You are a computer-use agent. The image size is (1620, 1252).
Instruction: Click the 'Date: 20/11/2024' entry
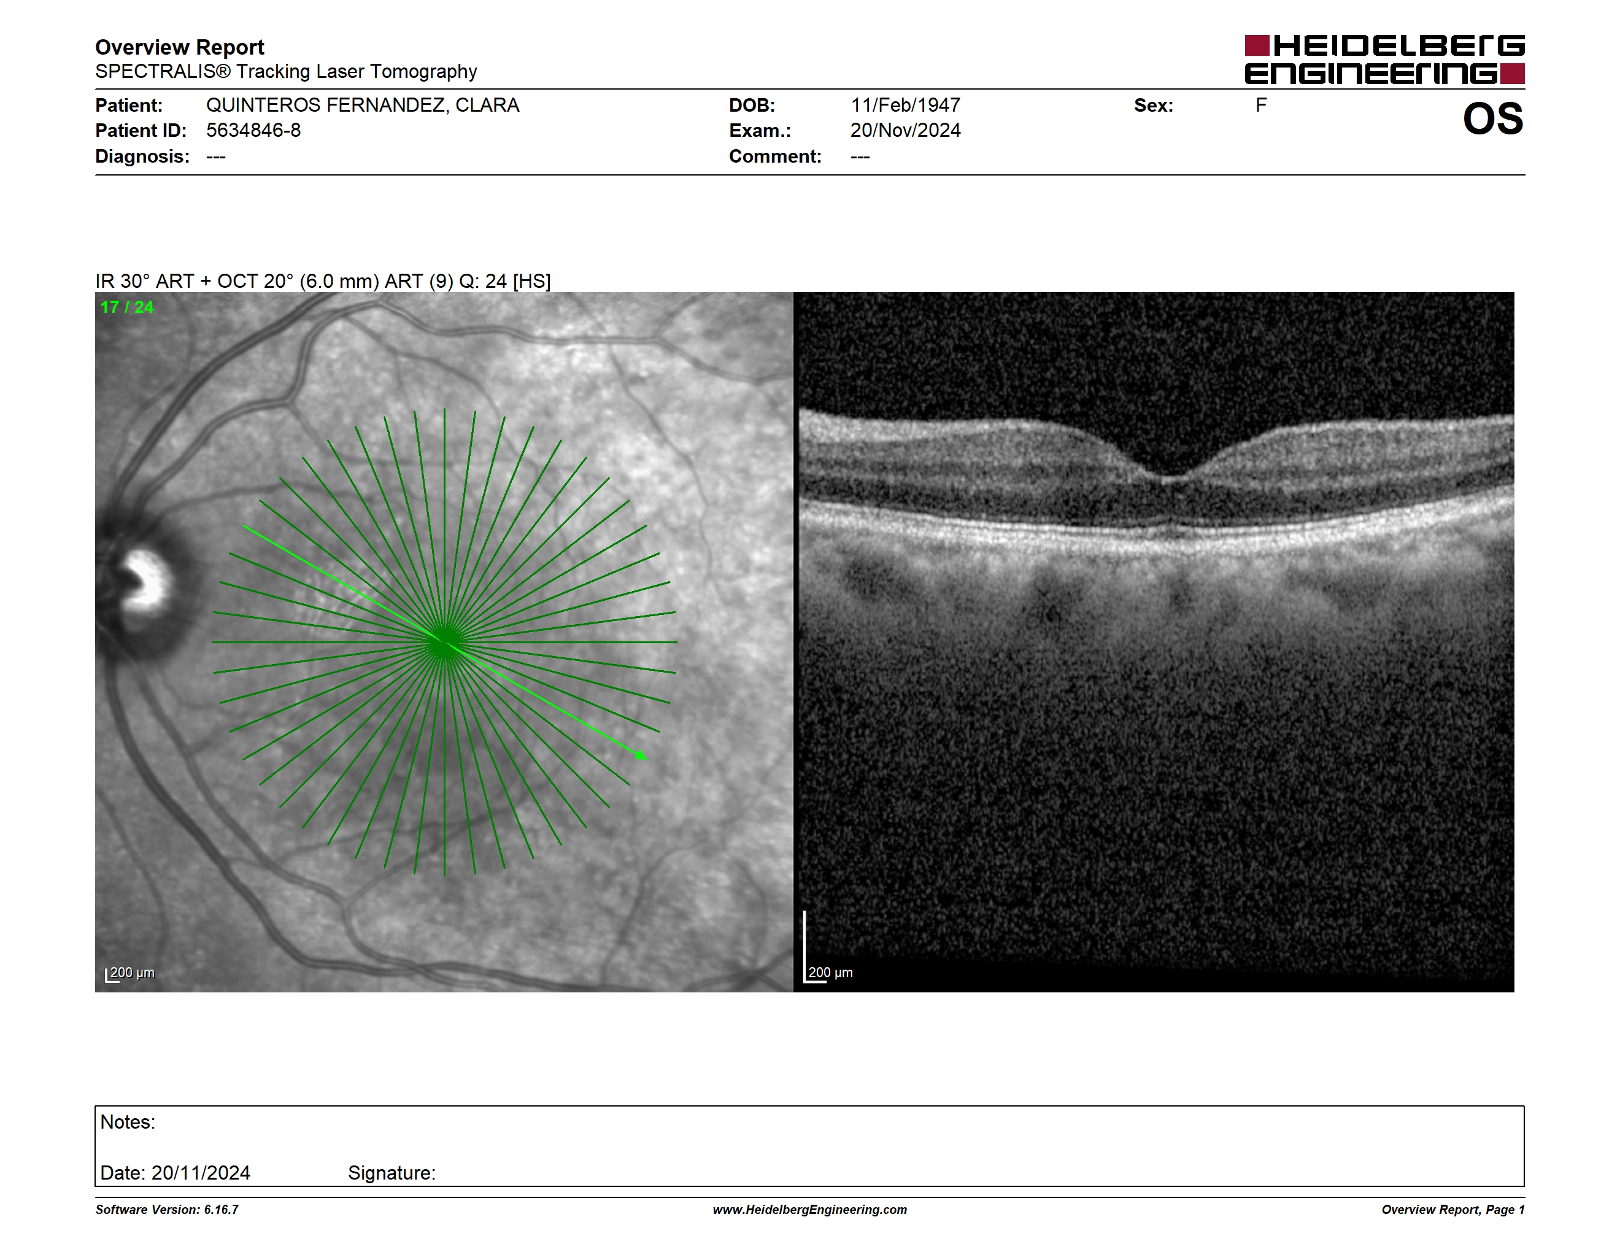point(175,1173)
